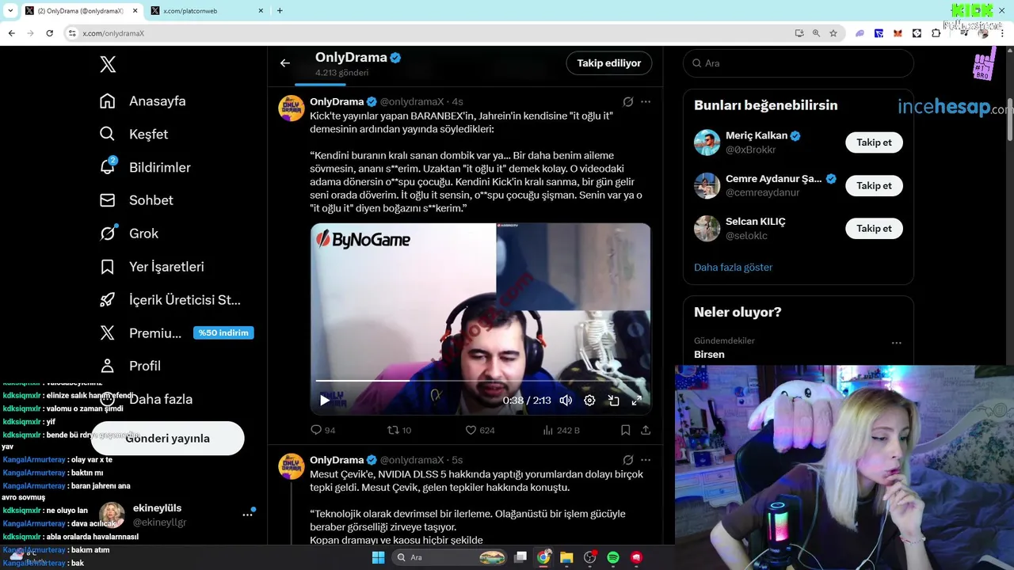Open more options on first OnlyDrama post
The width and height of the screenshot is (1014, 570).
(646, 102)
